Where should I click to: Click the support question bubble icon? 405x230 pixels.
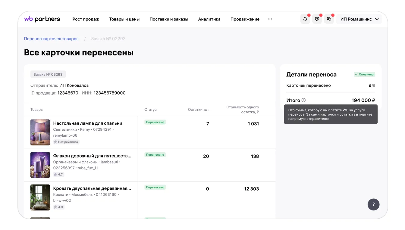pos(317,19)
